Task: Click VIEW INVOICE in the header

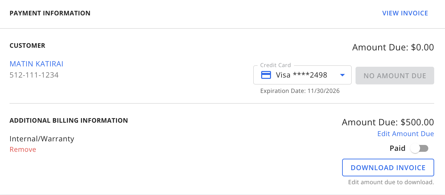Action: tap(405, 13)
